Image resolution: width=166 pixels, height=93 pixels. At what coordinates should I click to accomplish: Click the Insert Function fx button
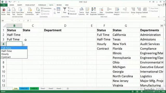(28, 21)
